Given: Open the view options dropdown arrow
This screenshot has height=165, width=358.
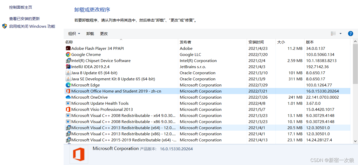Looking at the screenshot, I should coord(340,34).
